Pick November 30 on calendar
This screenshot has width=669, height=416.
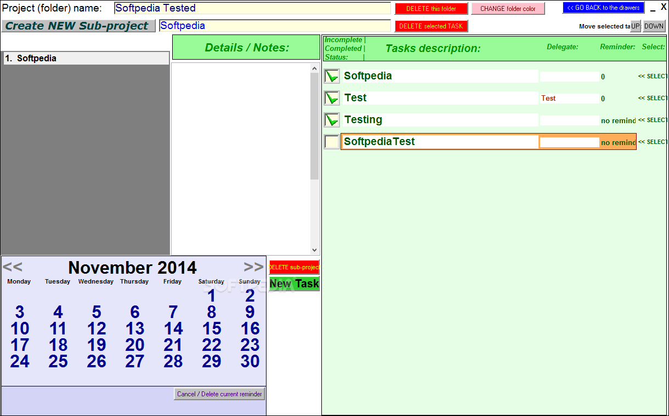point(250,362)
